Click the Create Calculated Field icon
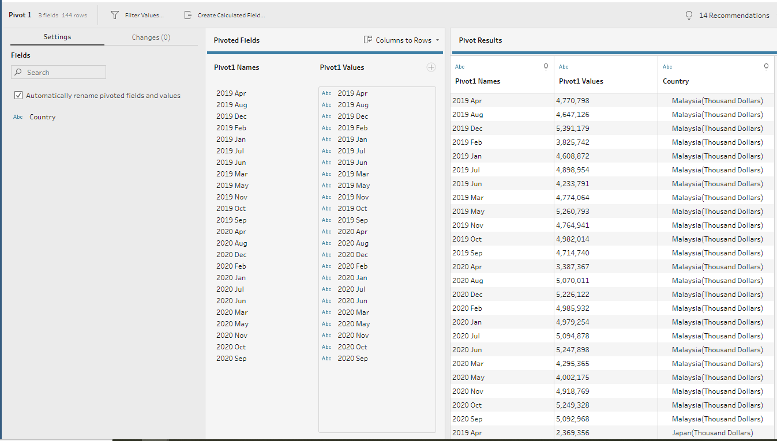Screen dimensions: 777x441 click(187, 15)
